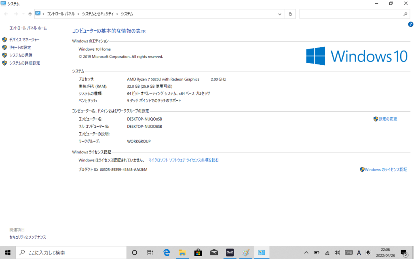Open セキュリティとメンテナンス link
Screen dimensions: 414x259
click(28, 237)
